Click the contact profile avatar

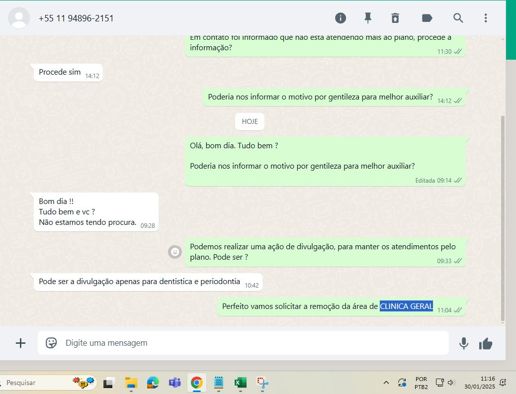(19, 18)
